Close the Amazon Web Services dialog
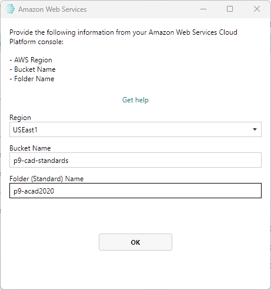Viewport: 271px width, 290px height. click(x=257, y=9)
